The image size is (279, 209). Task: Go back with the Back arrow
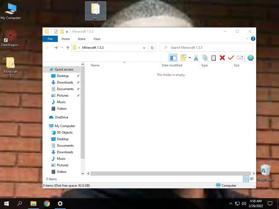point(48,48)
